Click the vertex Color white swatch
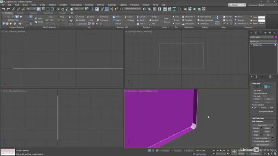 (261, 17)
